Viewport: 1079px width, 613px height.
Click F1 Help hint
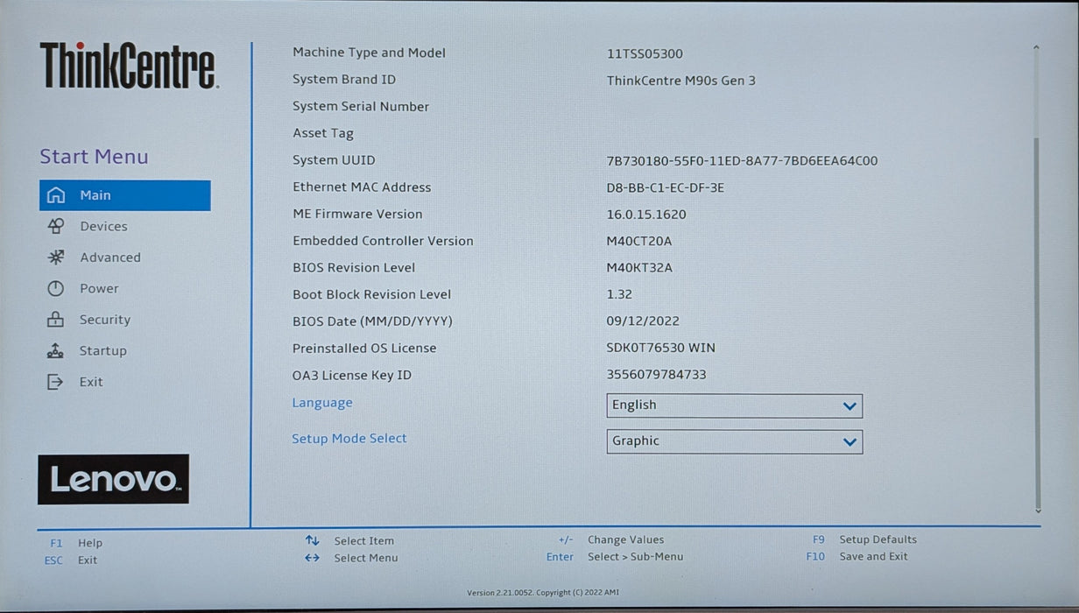pos(76,543)
